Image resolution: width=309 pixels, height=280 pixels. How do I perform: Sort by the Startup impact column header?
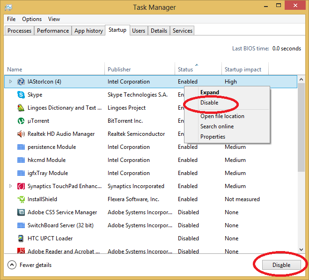pyautogui.click(x=243, y=70)
